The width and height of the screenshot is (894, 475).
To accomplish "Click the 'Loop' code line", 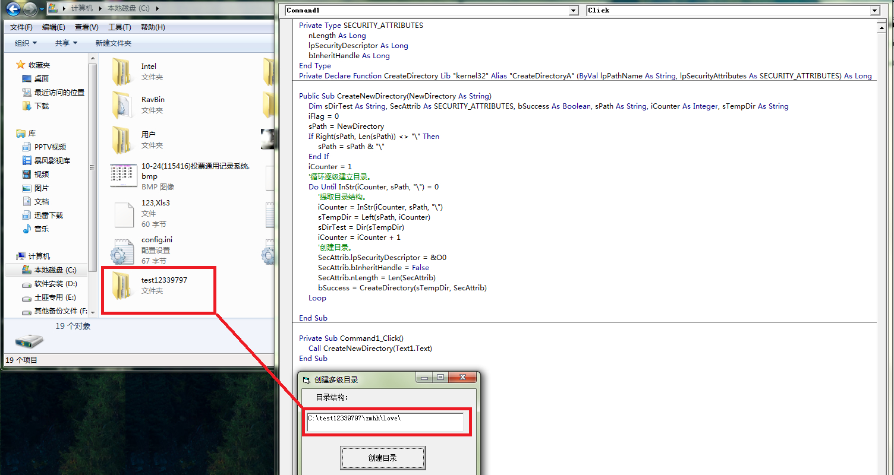I will click(x=317, y=298).
